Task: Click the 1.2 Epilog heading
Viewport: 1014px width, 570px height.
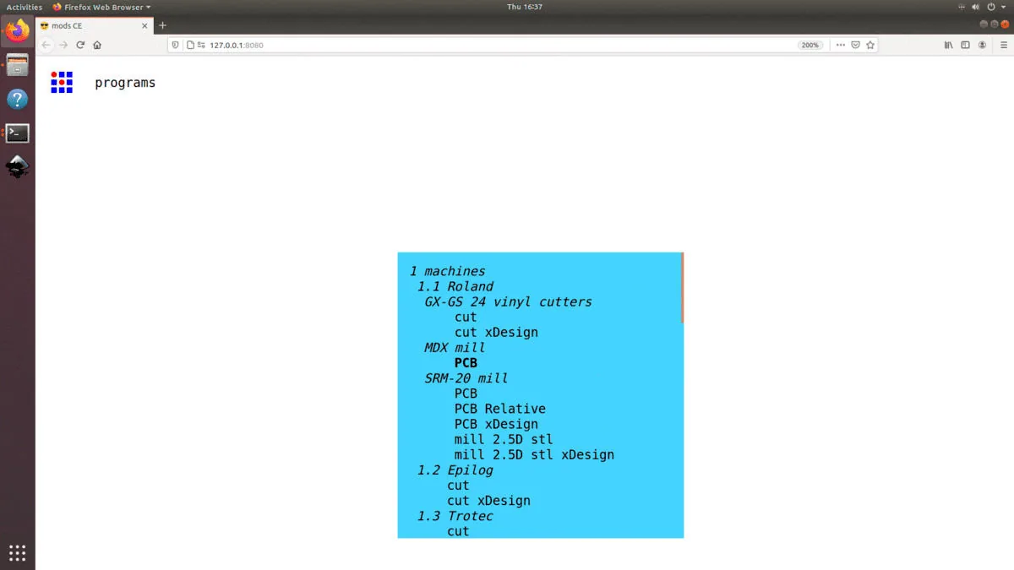Action: pyautogui.click(x=455, y=470)
